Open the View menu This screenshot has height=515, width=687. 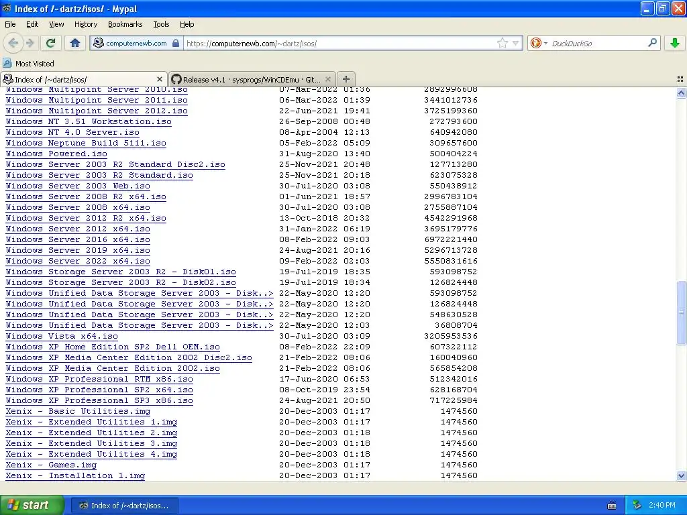click(56, 25)
